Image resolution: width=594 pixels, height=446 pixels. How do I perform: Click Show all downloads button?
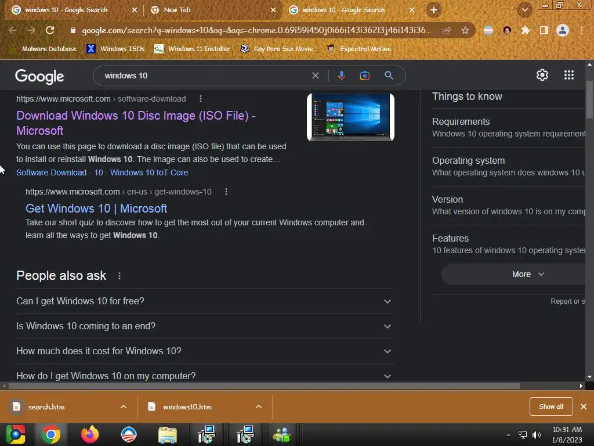(x=551, y=407)
